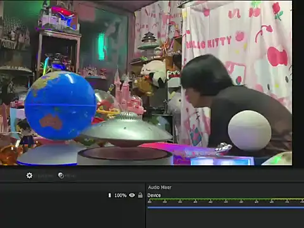Focus the Audio Mixer panel title
The image size is (304, 228).
tap(160, 187)
